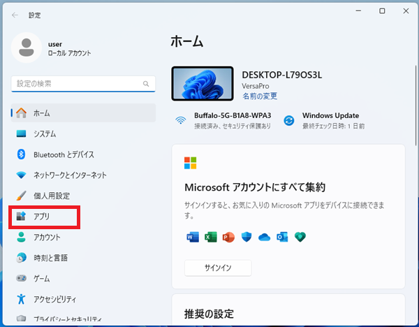
Task: Click the アカウント person icon
Action: point(22,237)
